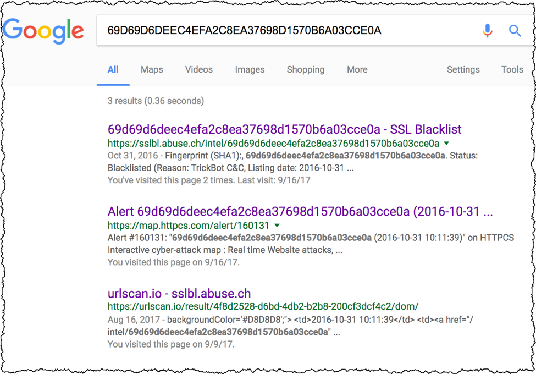Viewport: 536px width, 374px height.
Task: Select the All results tab
Action: (x=113, y=69)
